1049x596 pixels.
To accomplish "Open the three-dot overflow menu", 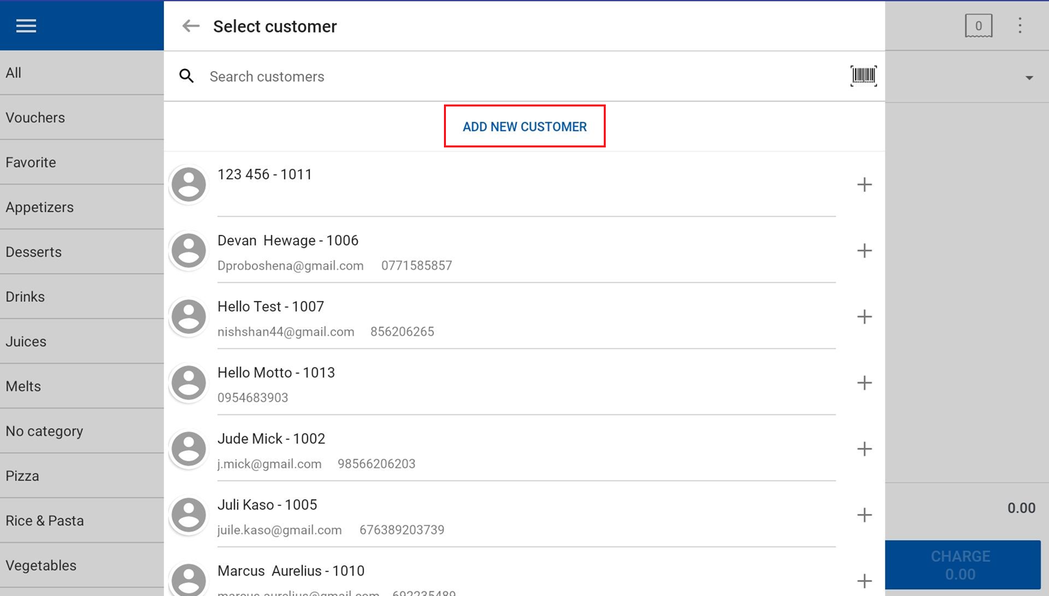I will [x=1020, y=26].
